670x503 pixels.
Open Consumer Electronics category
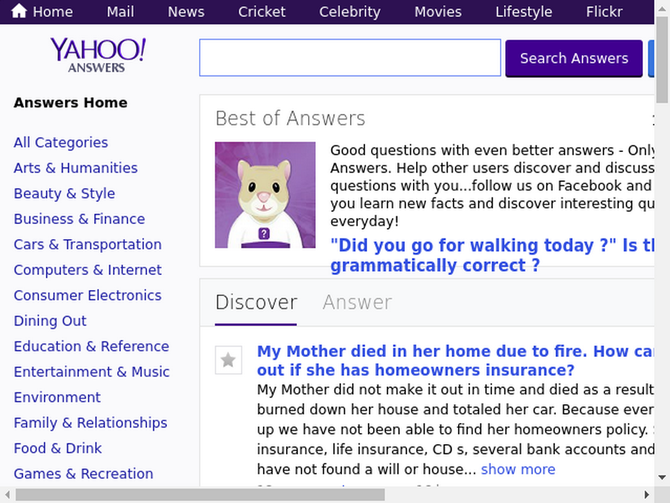point(88,295)
